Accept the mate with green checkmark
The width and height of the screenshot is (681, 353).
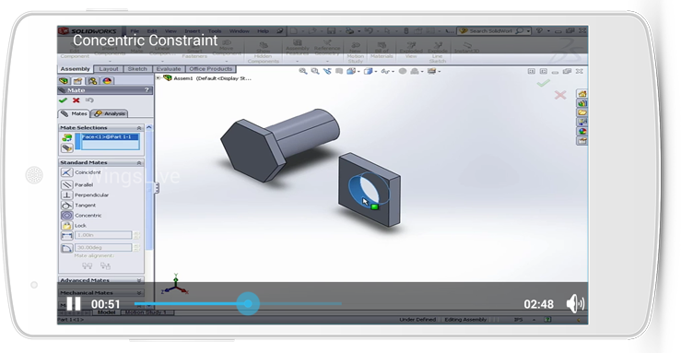[63, 100]
